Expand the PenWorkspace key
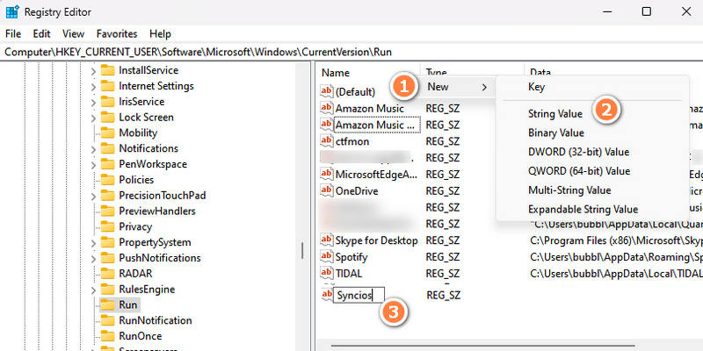Screen dimensions: 703x351 click(93, 165)
